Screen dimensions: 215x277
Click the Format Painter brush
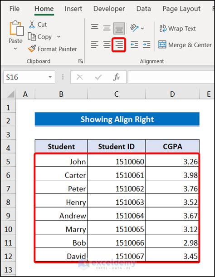point(32,49)
